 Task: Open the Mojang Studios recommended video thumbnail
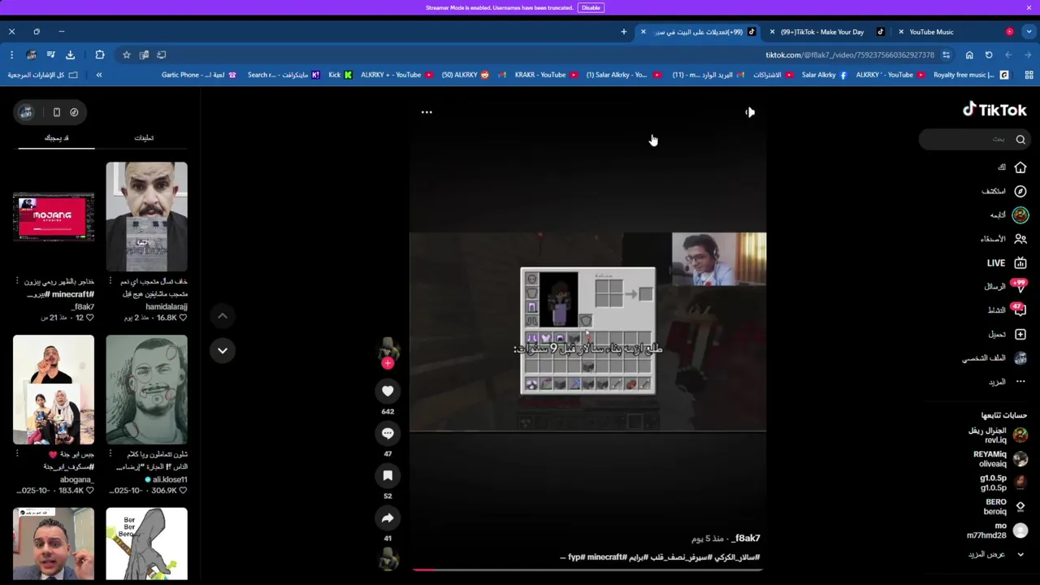(x=54, y=217)
